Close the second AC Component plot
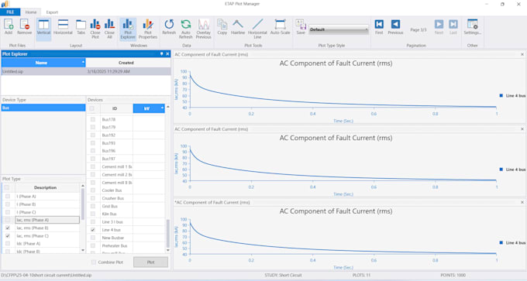 (522, 129)
